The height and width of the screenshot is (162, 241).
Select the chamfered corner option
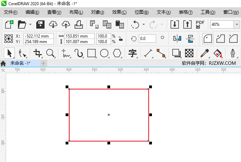pos(233,39)
